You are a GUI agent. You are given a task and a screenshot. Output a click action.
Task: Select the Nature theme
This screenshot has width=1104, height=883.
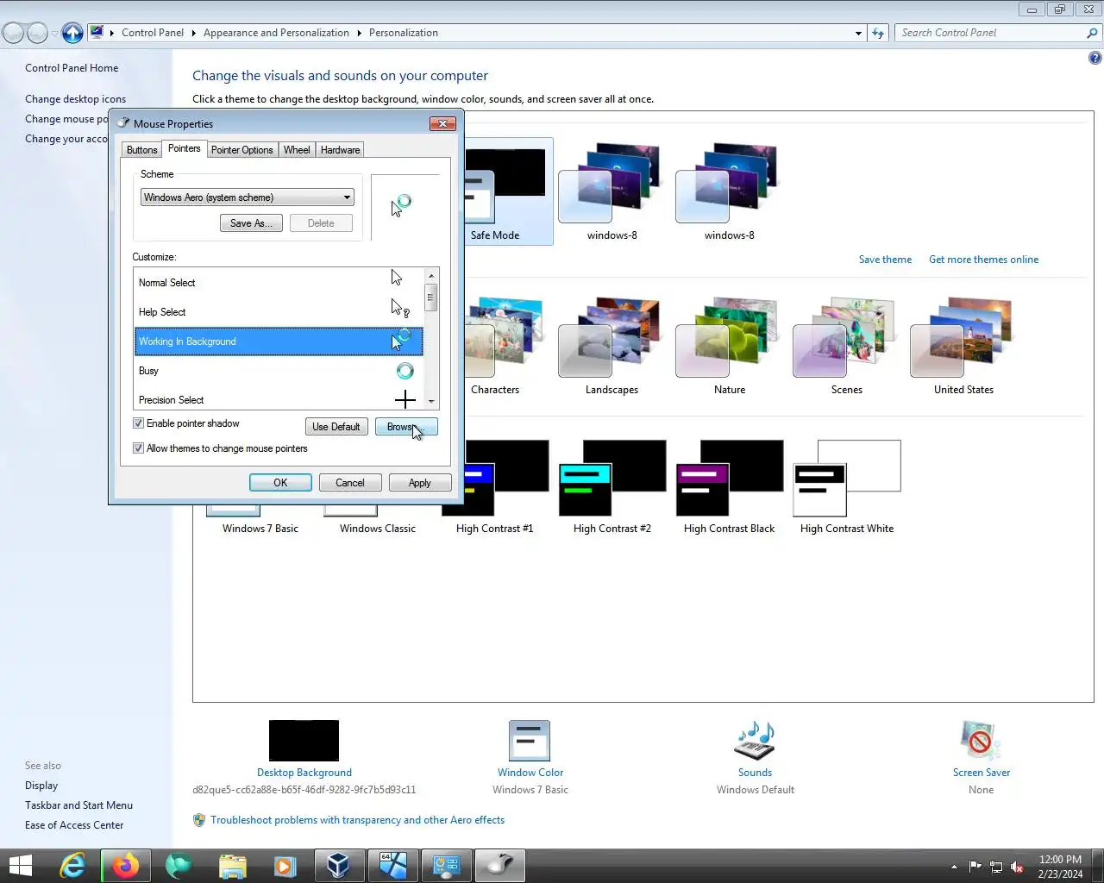click(730, 347)
